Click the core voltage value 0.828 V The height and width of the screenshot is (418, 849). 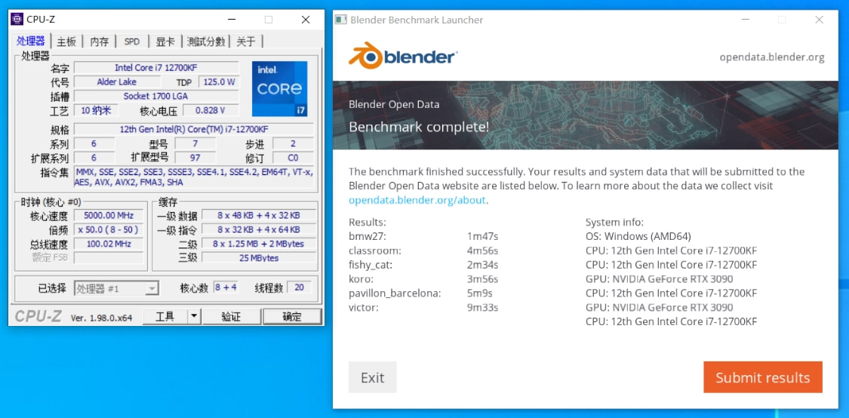point(211,110)
